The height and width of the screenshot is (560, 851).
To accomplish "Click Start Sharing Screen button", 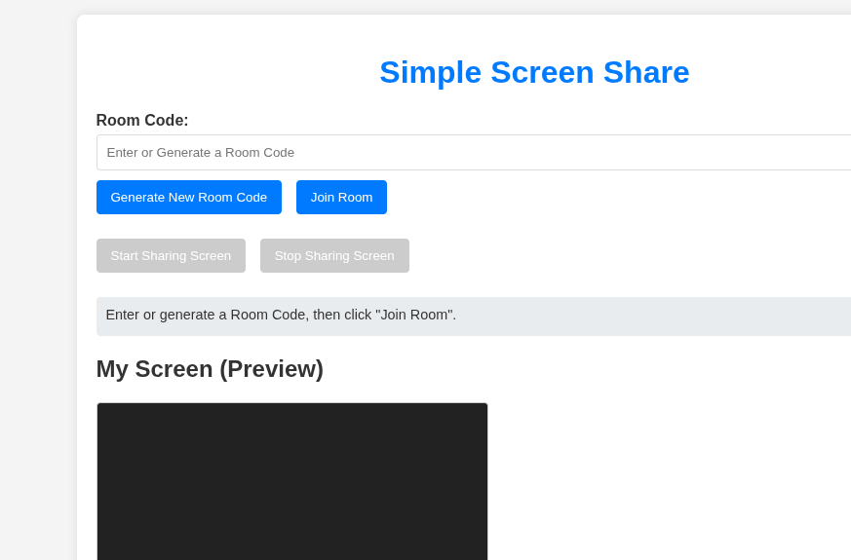I will (x=171, y=256).
